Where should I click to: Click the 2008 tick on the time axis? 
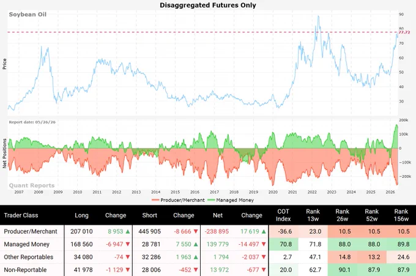[x=39, y=192]
